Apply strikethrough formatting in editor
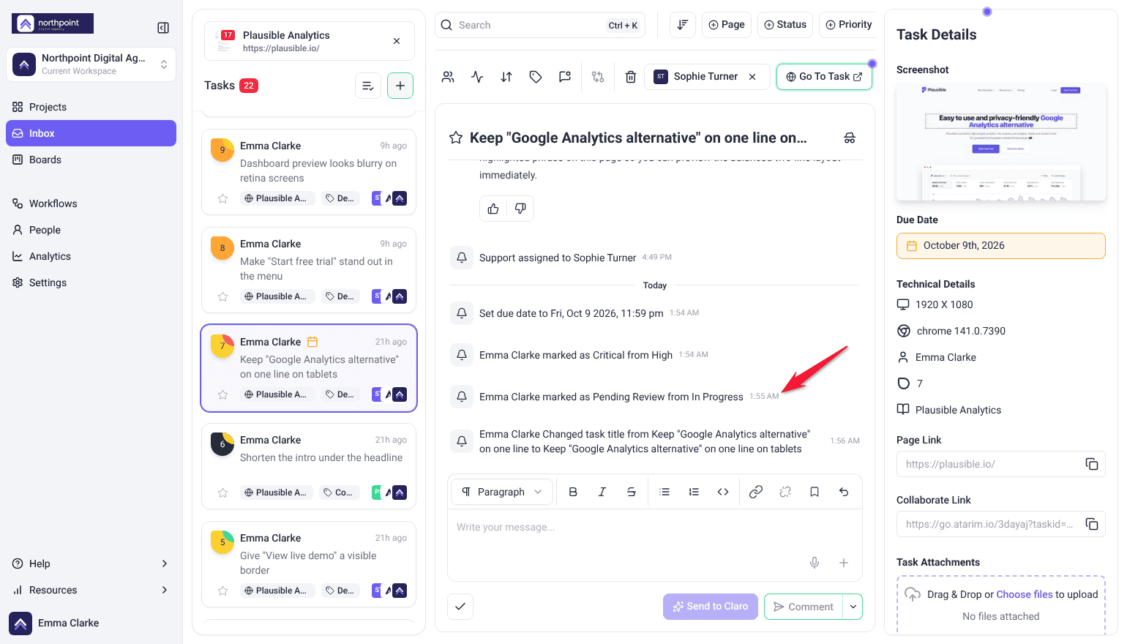Image resolution: width=1127 pixels, height=644 pixels. (632, 492)
